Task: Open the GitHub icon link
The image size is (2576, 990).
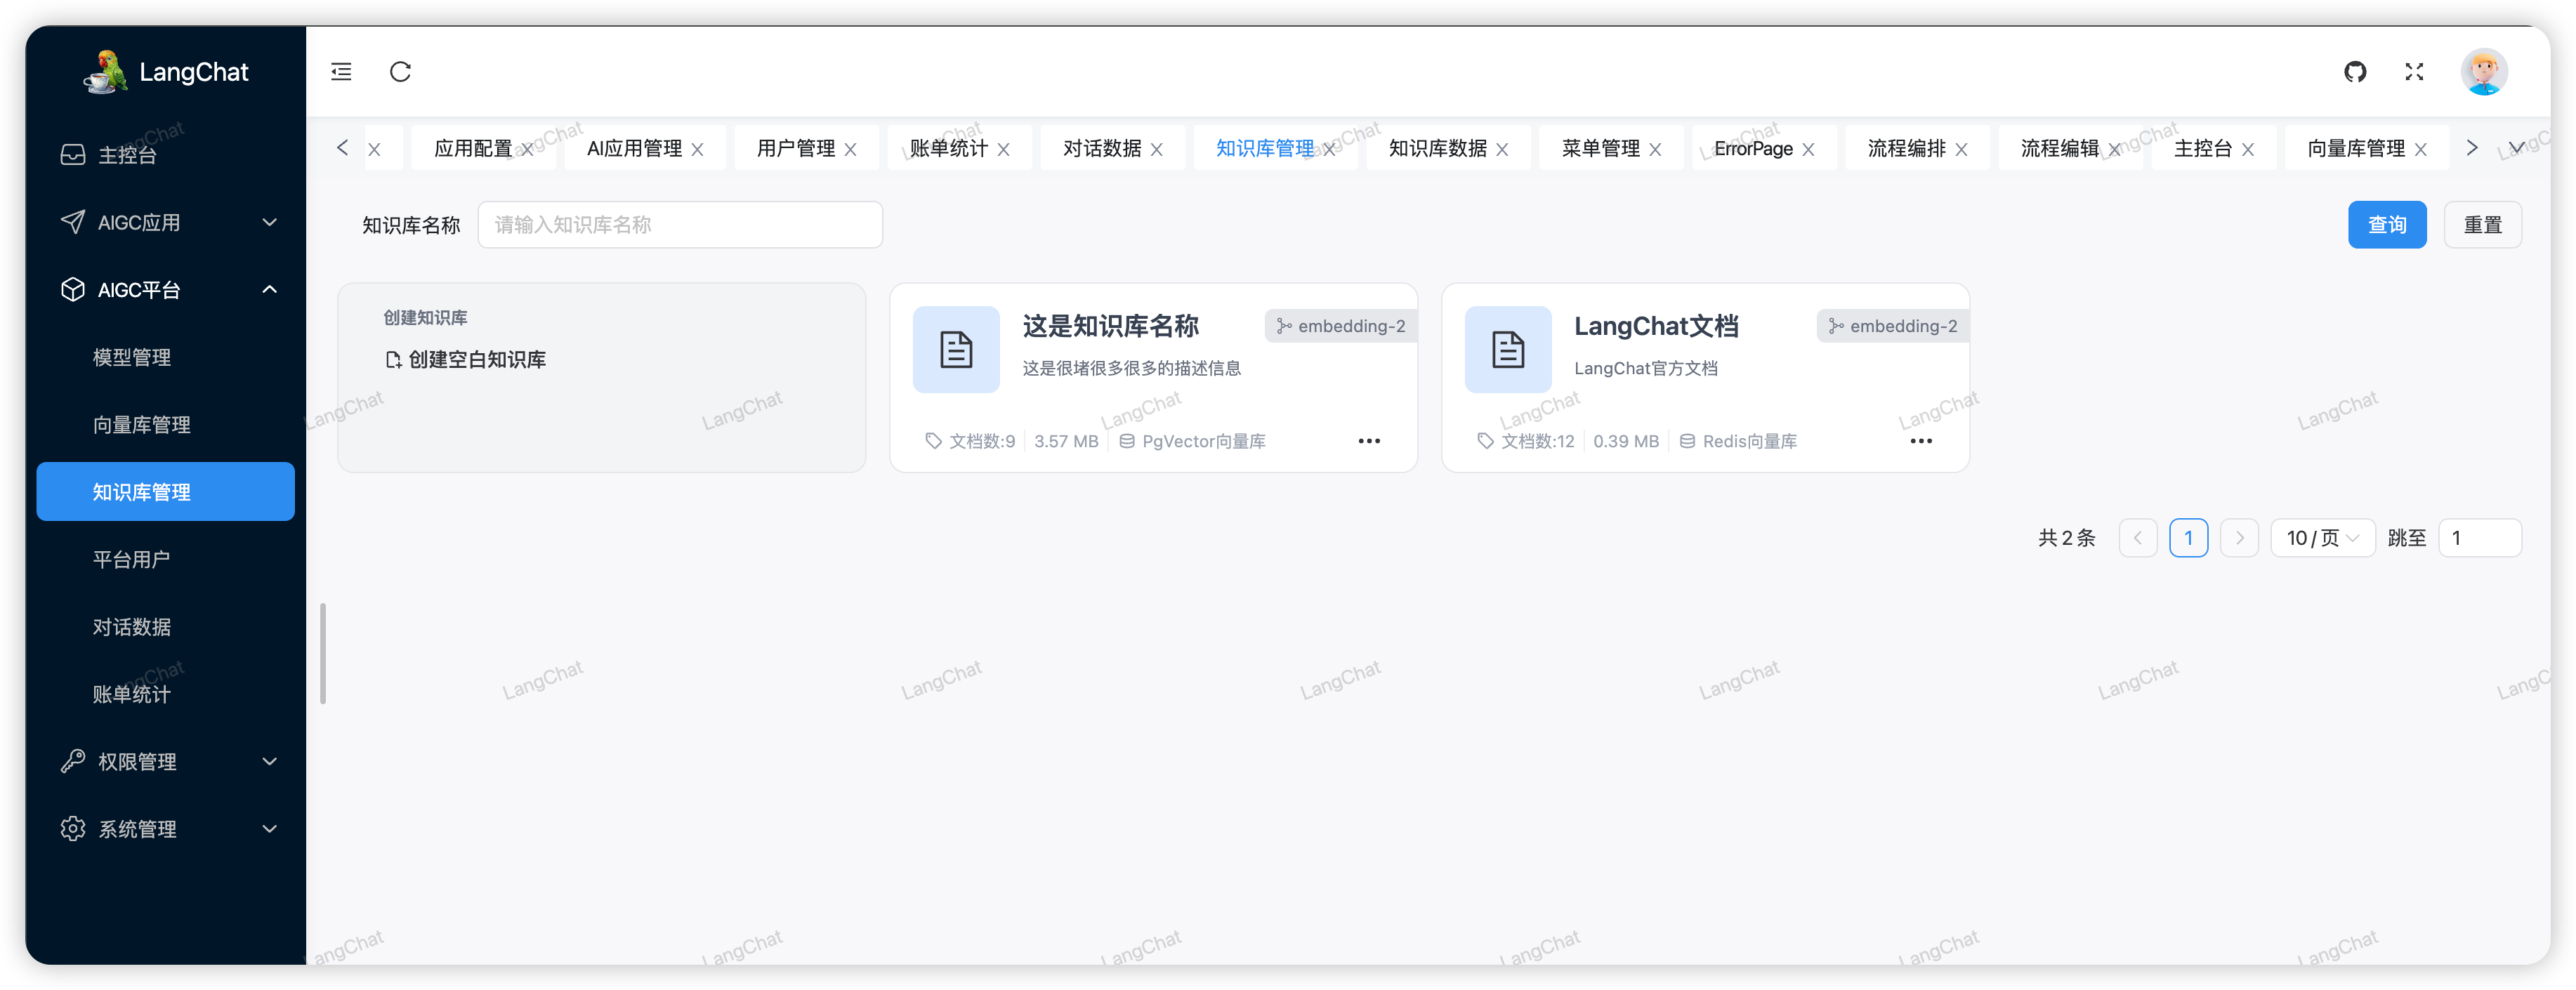Action: [x=2355, y=72]
